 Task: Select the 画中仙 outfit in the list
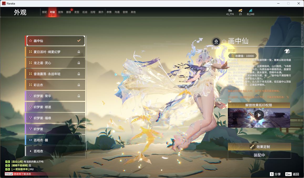click(56, 41)
